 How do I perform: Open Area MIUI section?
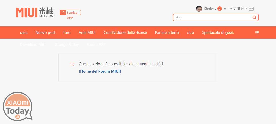click(x=87, y=33)
